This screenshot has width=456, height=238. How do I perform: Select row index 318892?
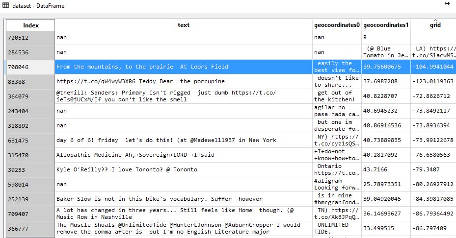click(x=30, y=126)
